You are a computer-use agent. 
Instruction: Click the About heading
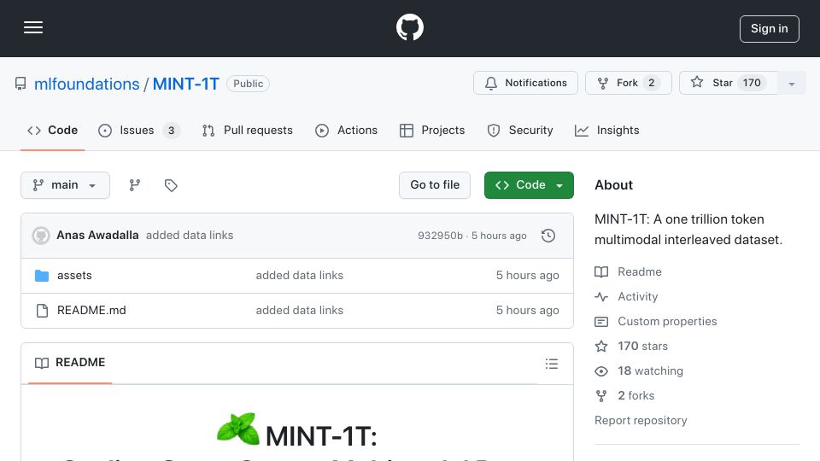[x=613, y=185]
